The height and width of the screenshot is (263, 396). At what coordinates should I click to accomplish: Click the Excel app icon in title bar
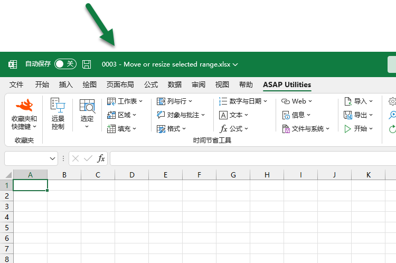pyautogui.click(x=13, y=64)
